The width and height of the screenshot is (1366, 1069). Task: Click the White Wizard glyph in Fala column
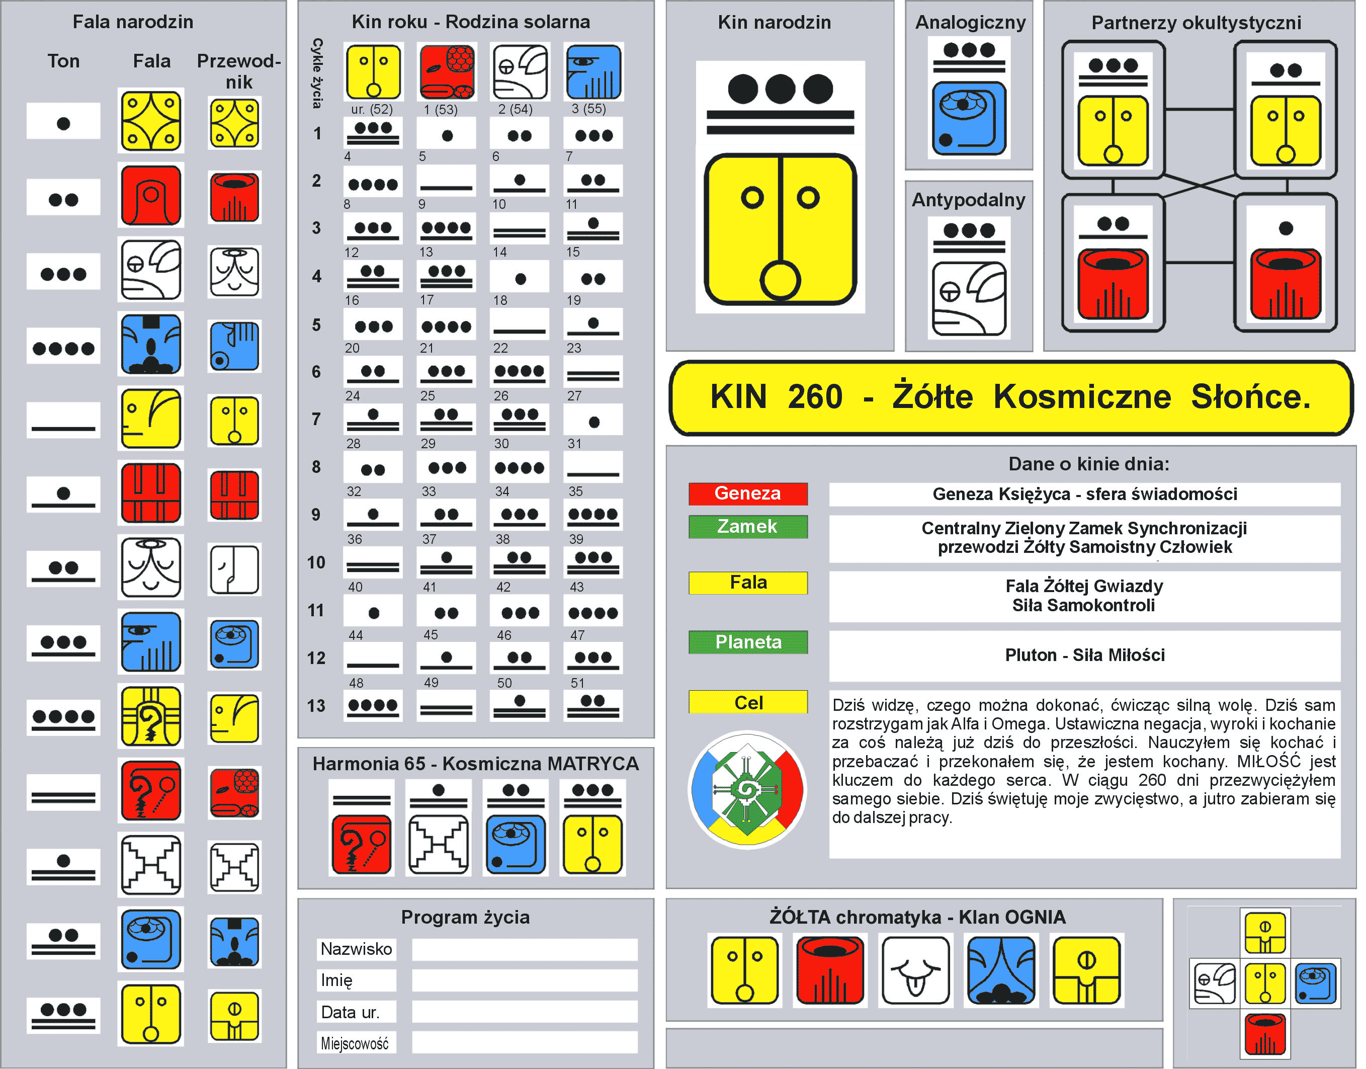pos(152,568)
